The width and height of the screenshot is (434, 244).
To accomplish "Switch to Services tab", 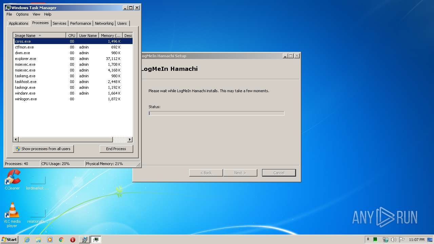I will (59, 23).
